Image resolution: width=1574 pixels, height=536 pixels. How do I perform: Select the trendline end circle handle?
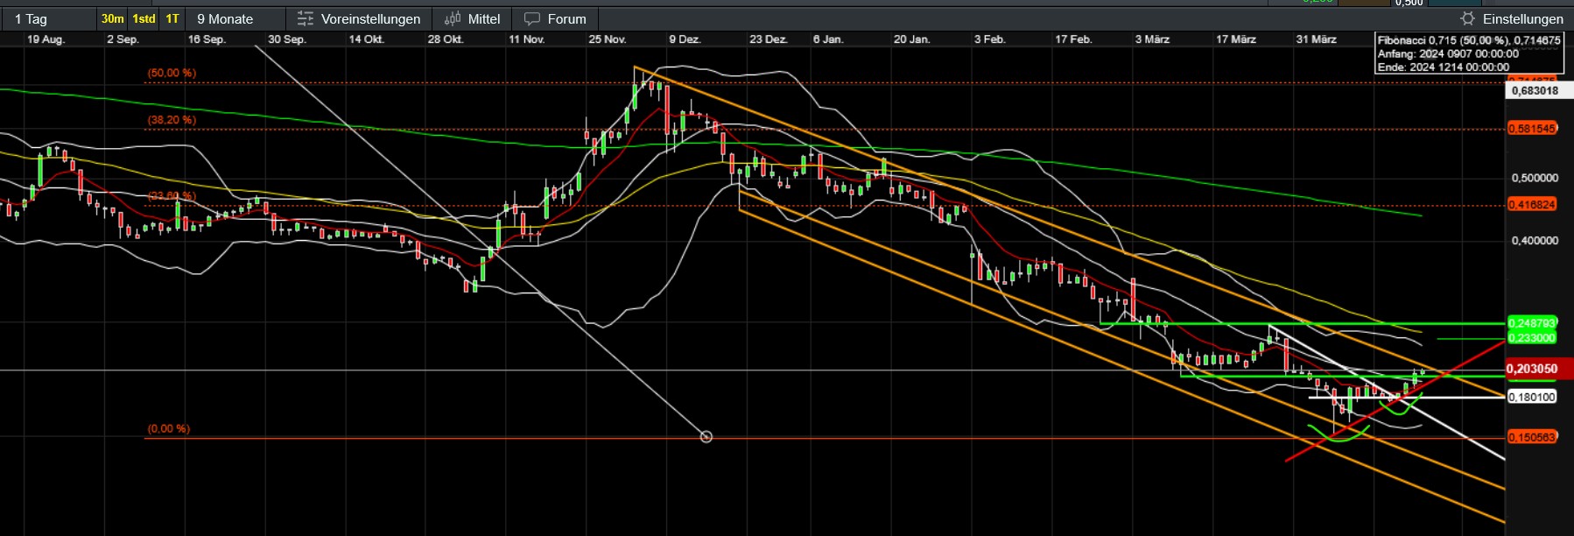click(706, 436)
